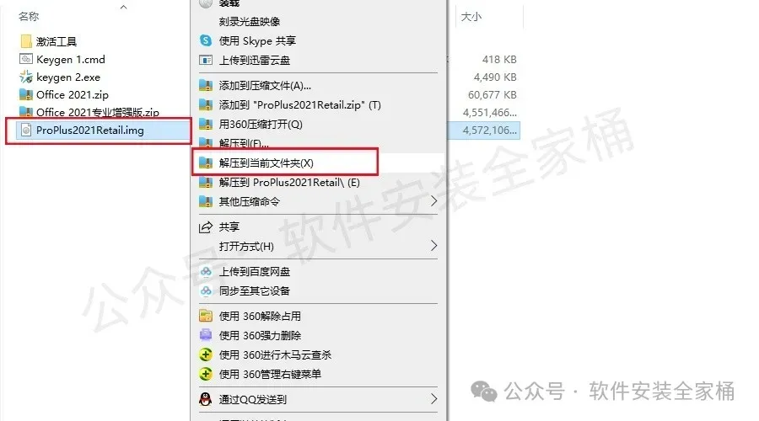Image resolution: width=759 pixels, height=421 pixels.
Task: Click the 迅雷云盘 upload icon
Action: coord(206,61)
